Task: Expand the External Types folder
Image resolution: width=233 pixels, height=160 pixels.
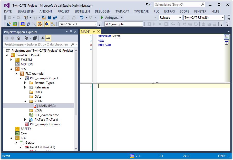Action: tap(25, 83)
